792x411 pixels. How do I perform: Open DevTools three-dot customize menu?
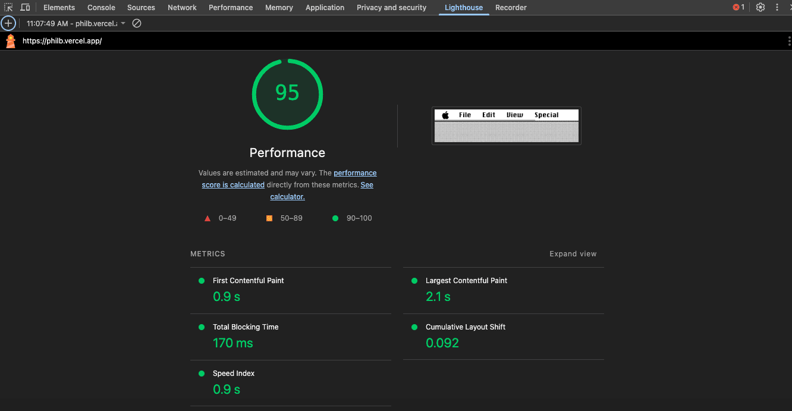(777, 8)
